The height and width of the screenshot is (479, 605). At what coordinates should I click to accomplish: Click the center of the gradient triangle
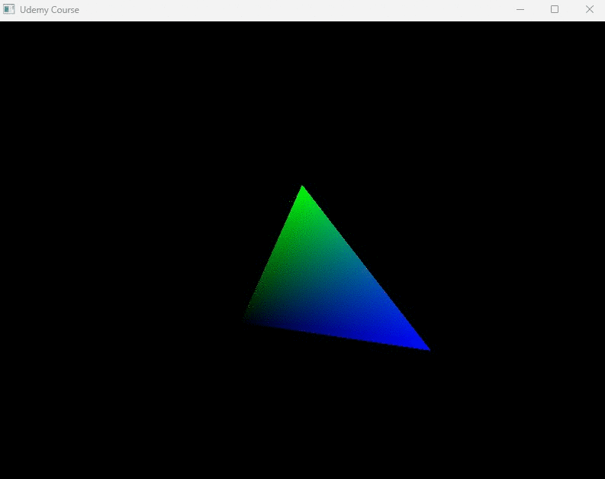pyautogui.click(x=326, y=286)
